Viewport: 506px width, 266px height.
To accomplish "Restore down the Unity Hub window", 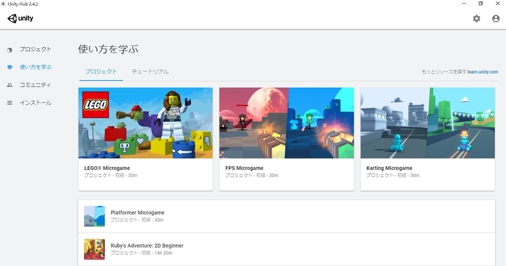I will point(481,4).
